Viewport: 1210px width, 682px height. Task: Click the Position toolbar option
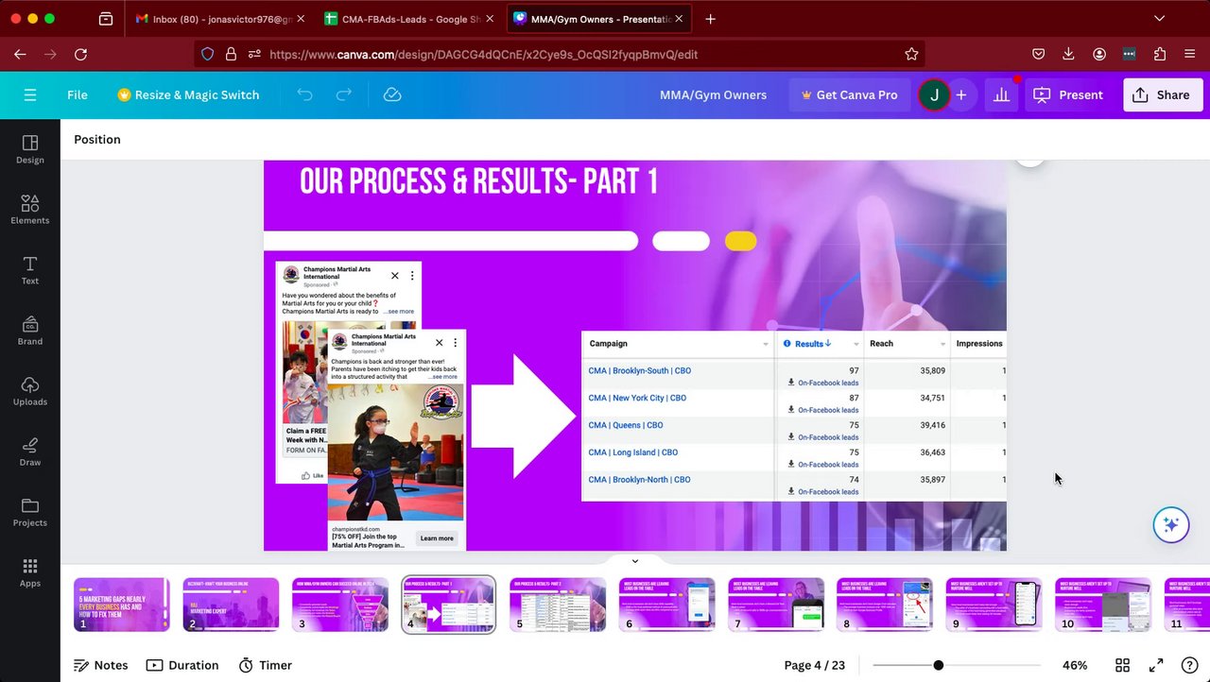pyautogui.click(x=97, y=139)
